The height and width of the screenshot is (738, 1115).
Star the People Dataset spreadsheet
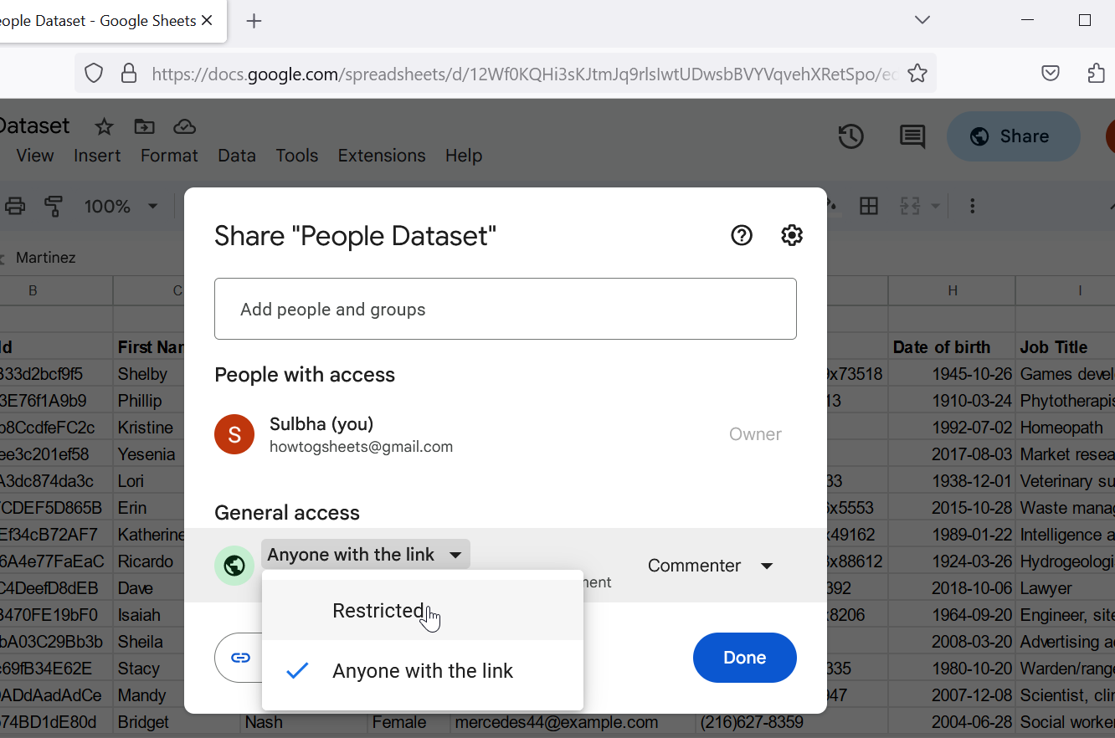tap(104, 127)
